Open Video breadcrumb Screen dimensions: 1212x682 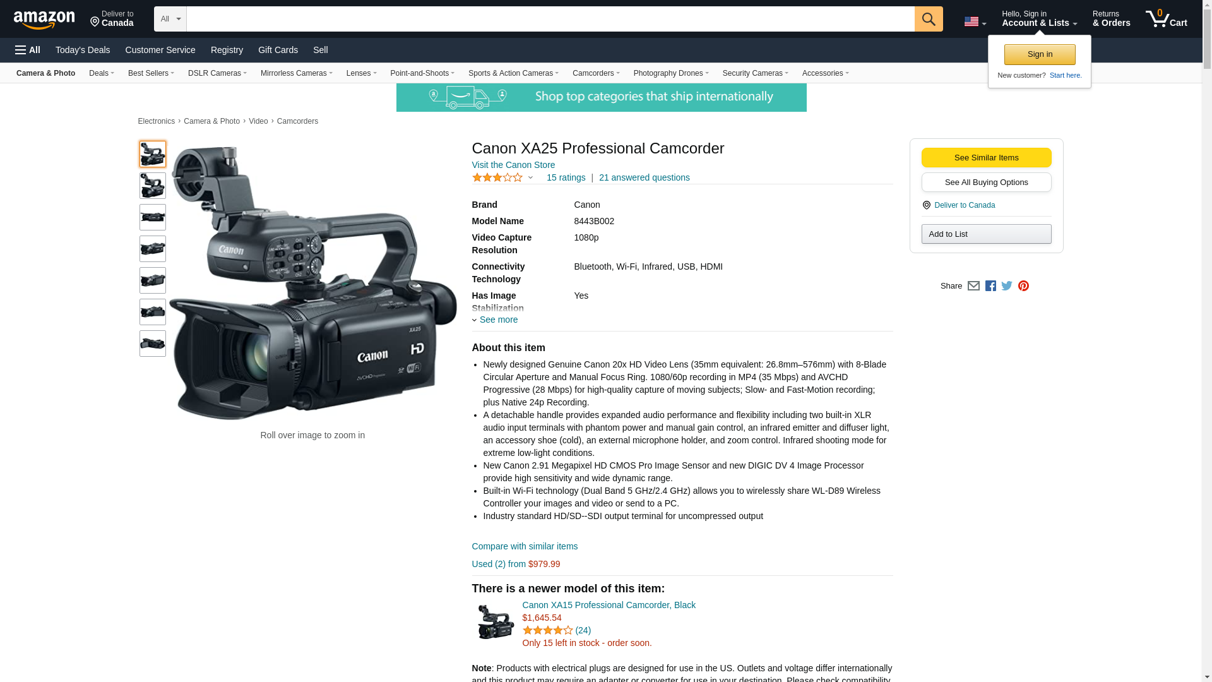point(258,121)
